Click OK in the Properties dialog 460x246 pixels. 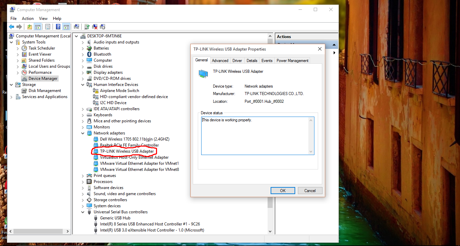[x=283, y=191]
